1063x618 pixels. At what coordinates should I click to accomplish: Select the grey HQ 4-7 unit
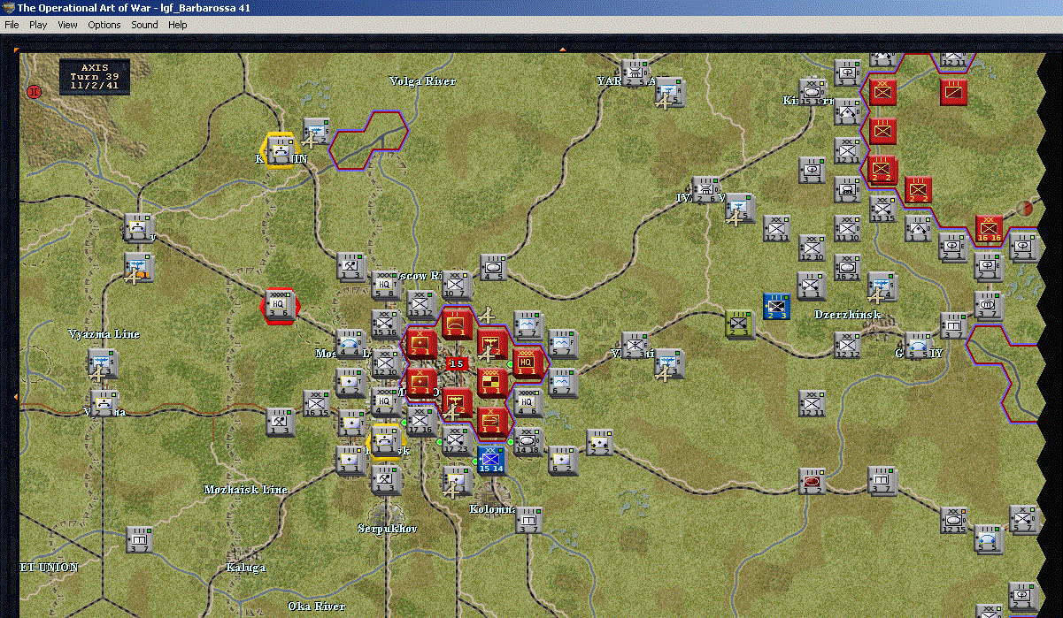point(385,401)
